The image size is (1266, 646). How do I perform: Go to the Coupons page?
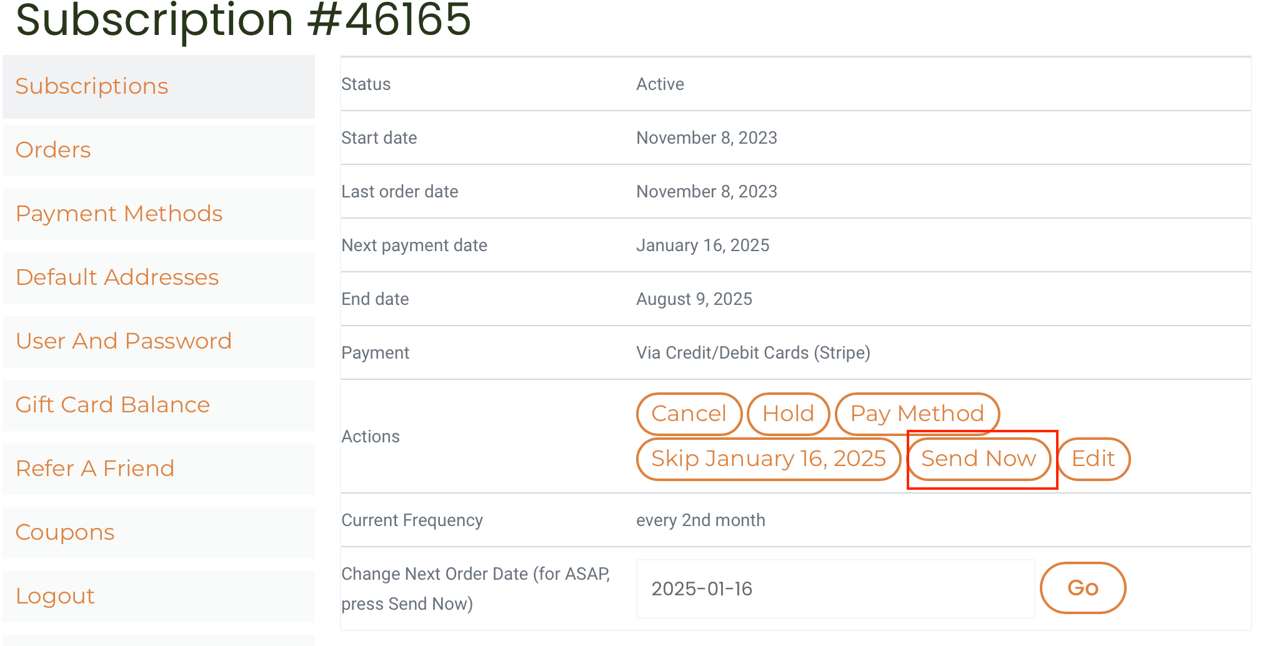point(65,532)
